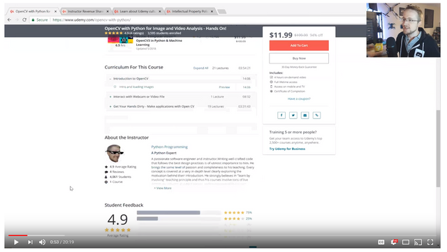Image resolution: width=447 pixels, height=252 pixels.
Task: Filter reviews by five star bar
Action: point(179,213)
